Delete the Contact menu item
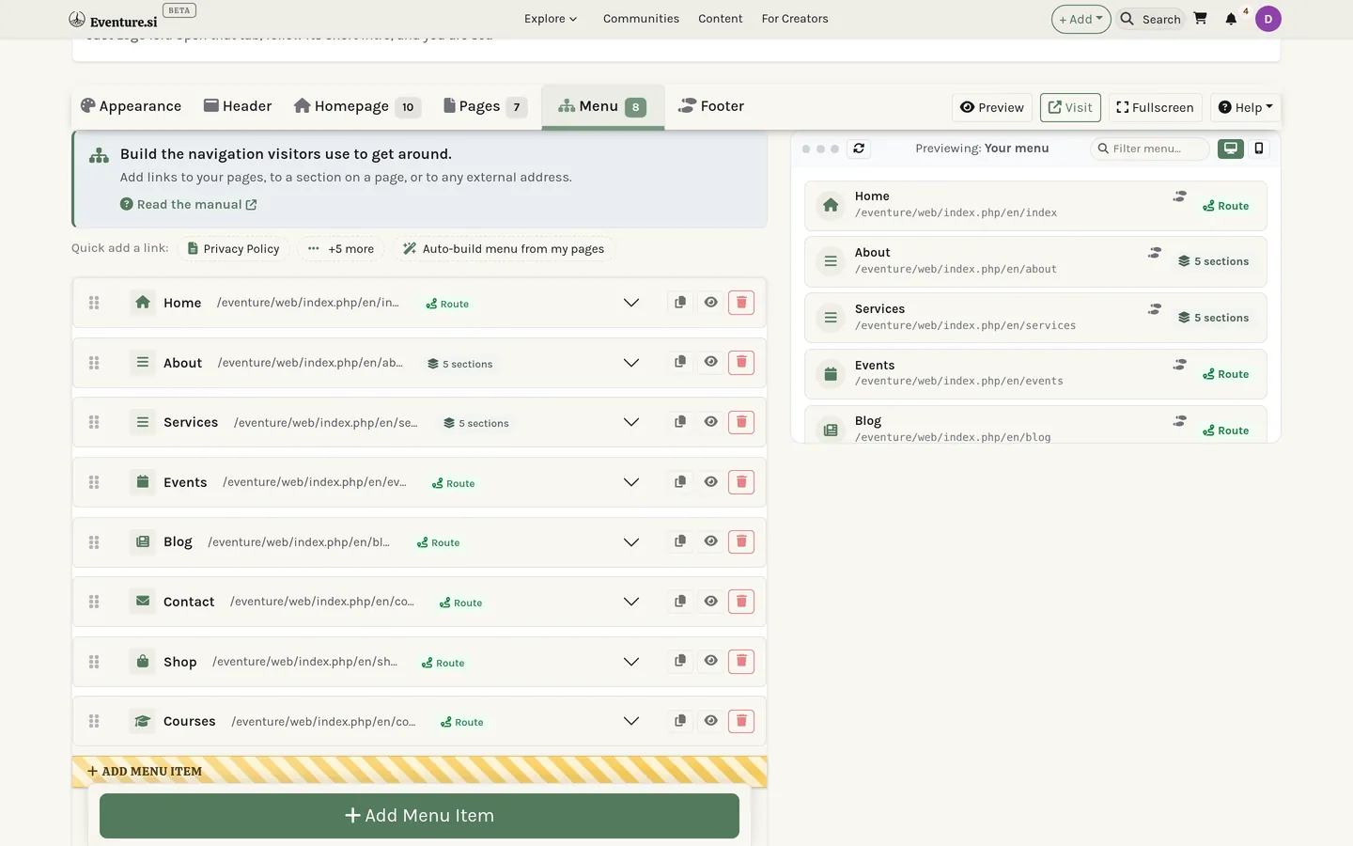1353x846 pixels. (741, 602)
